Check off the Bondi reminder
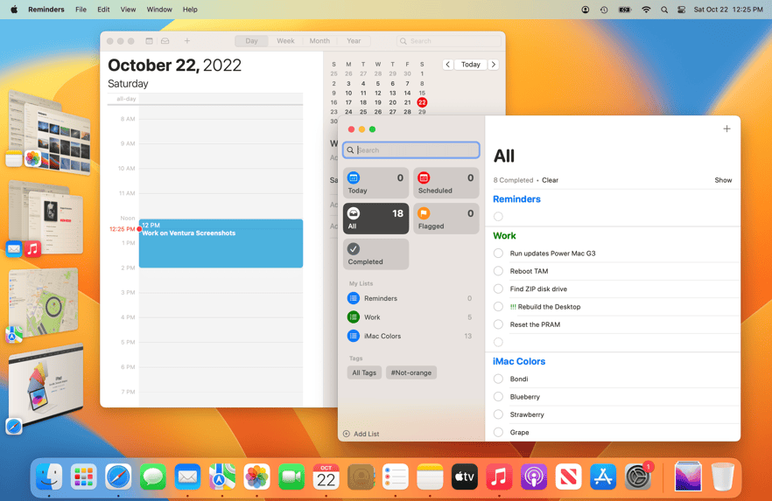 (x=498, y=379)
